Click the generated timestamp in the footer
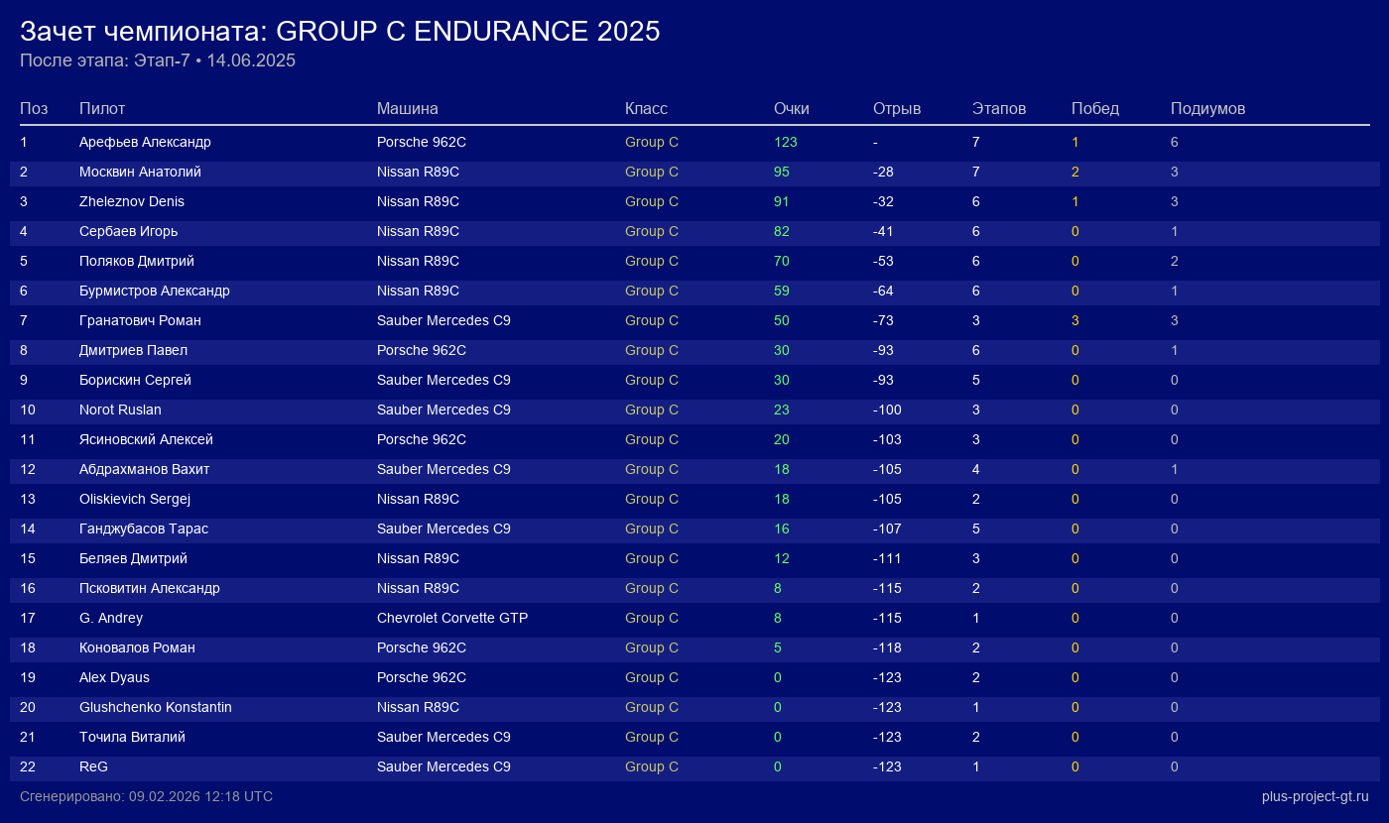Viewport: 1389px width, 823px height. click(x=146, y=796)
